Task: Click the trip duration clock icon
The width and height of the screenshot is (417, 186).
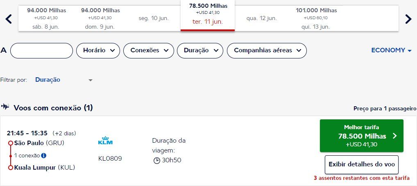Action: point(156,160)
